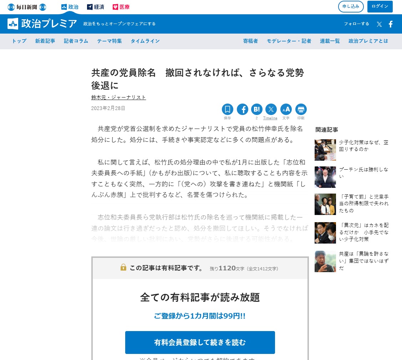Click the Hatena Bookmark B! icon
Viewport: 402px width, 360px height.
coord(256,109)
